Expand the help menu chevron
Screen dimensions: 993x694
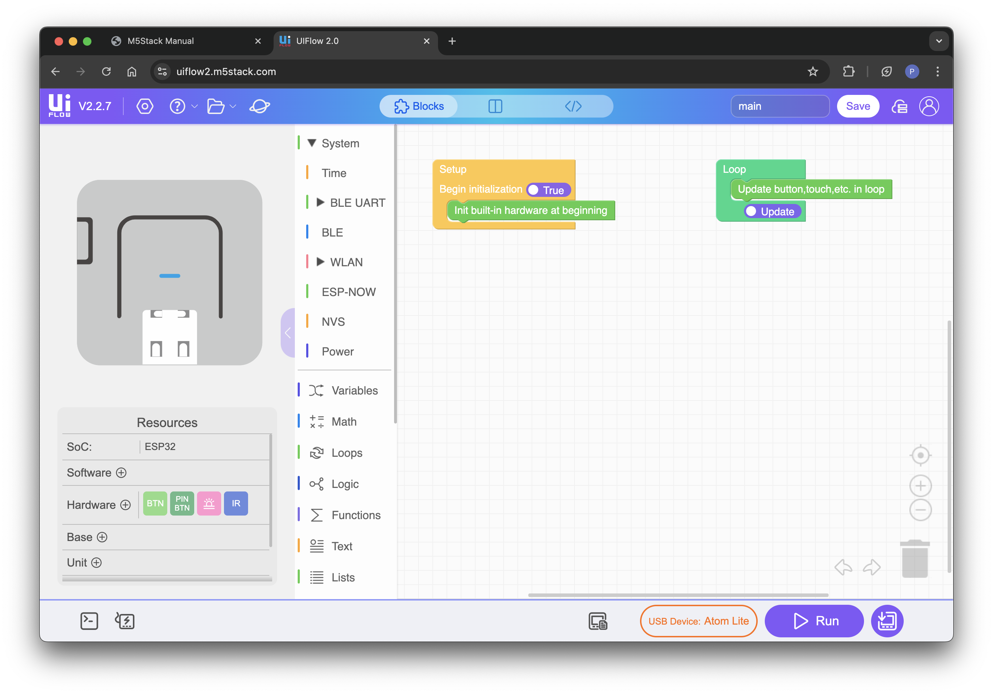(x=195, y=107)
